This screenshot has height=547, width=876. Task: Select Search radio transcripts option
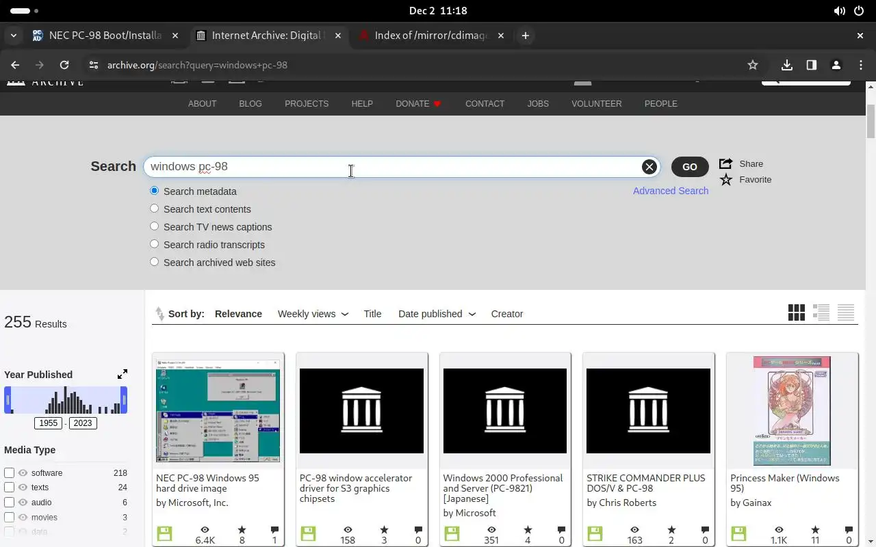[x=154, y=244]
